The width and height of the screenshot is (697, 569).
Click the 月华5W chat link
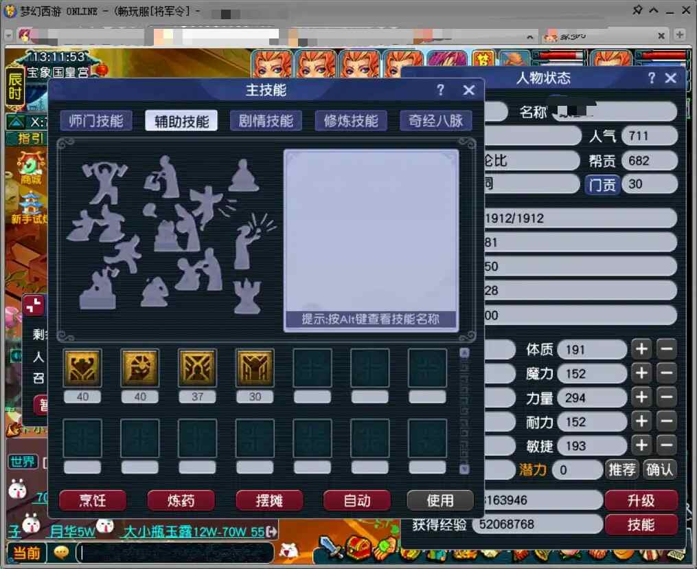pyautogui.click(x=72, y=532)
